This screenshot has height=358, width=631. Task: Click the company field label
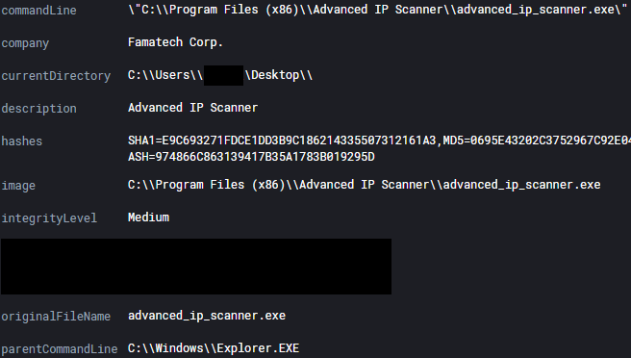coord(25,43)
